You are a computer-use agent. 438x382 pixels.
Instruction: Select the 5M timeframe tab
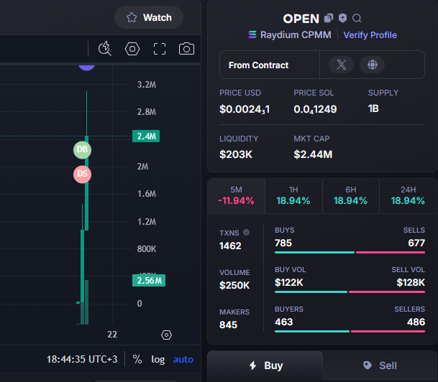coord(237,196)
